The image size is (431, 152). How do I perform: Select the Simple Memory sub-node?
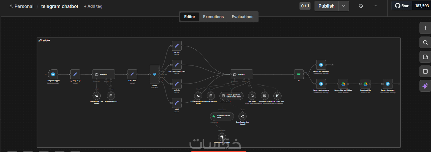point(211,96)
